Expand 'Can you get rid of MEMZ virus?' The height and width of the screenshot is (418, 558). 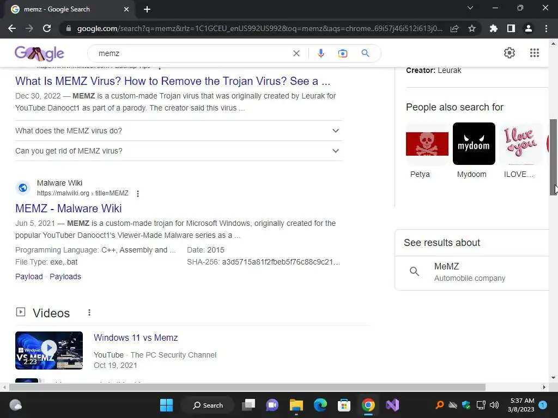coord(178,151)
